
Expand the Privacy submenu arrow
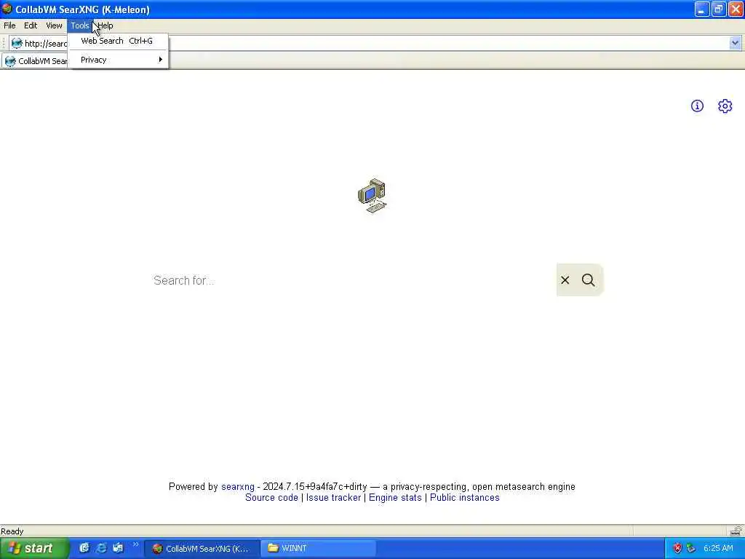point(161,60)
